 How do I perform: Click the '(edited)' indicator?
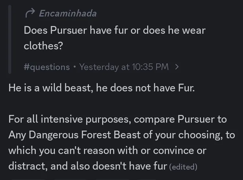(183, 167)
